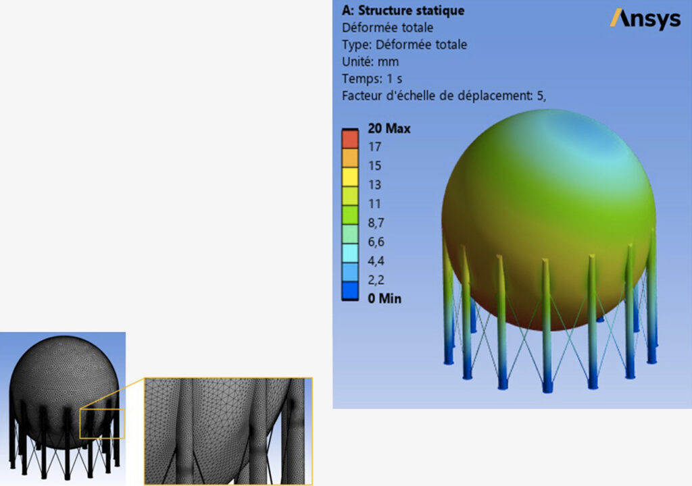Click the orange legend band between 17 and 15
The image size is (692, 486).
351,157
